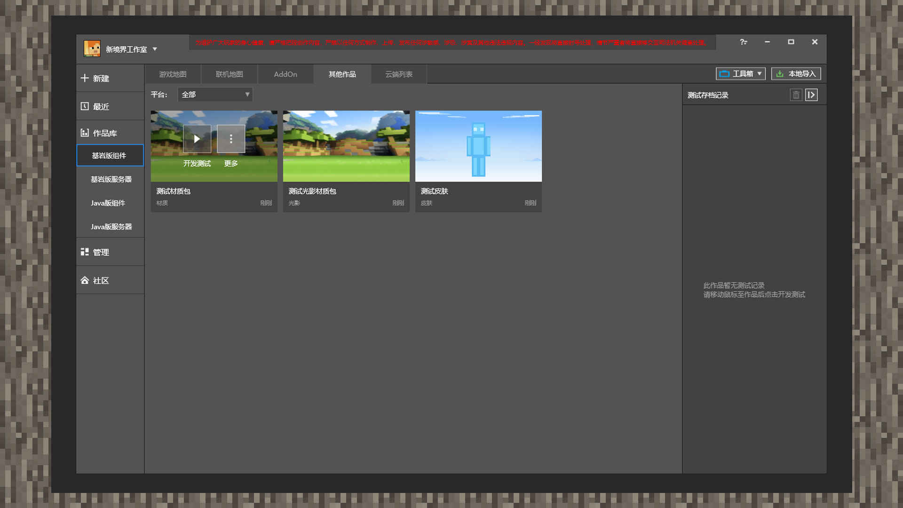Select 基岩版服务器 in the sidebar
The image size is (903, 508).
[110, 179]
